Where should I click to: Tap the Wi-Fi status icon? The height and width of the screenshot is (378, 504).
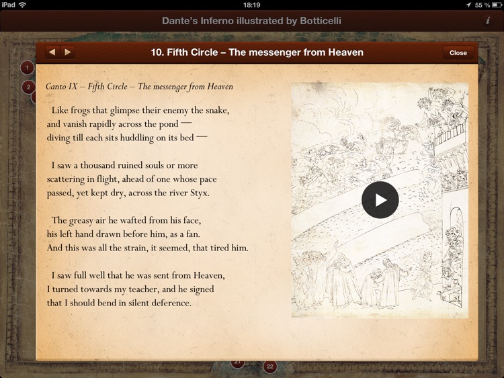22,5
